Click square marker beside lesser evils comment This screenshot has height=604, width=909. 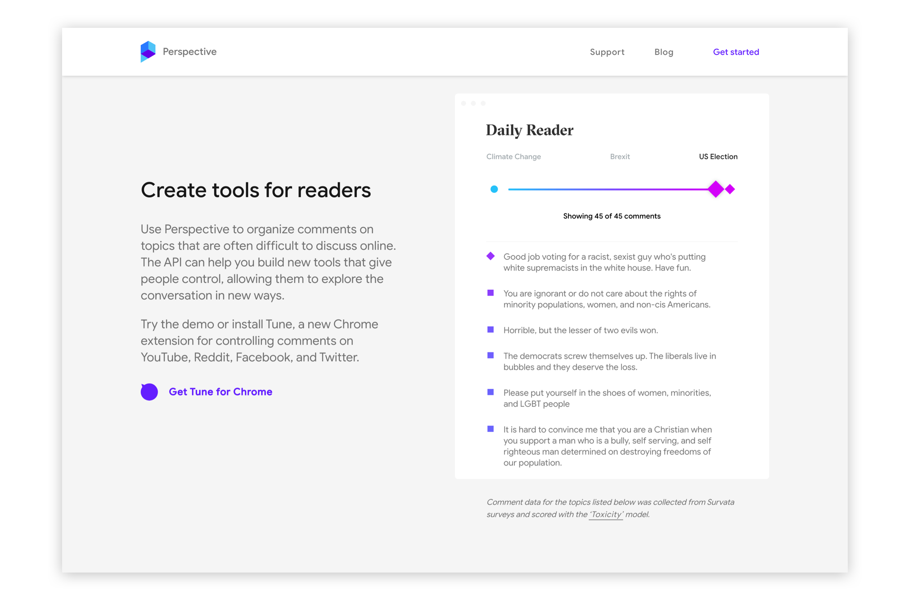(490, 330)
